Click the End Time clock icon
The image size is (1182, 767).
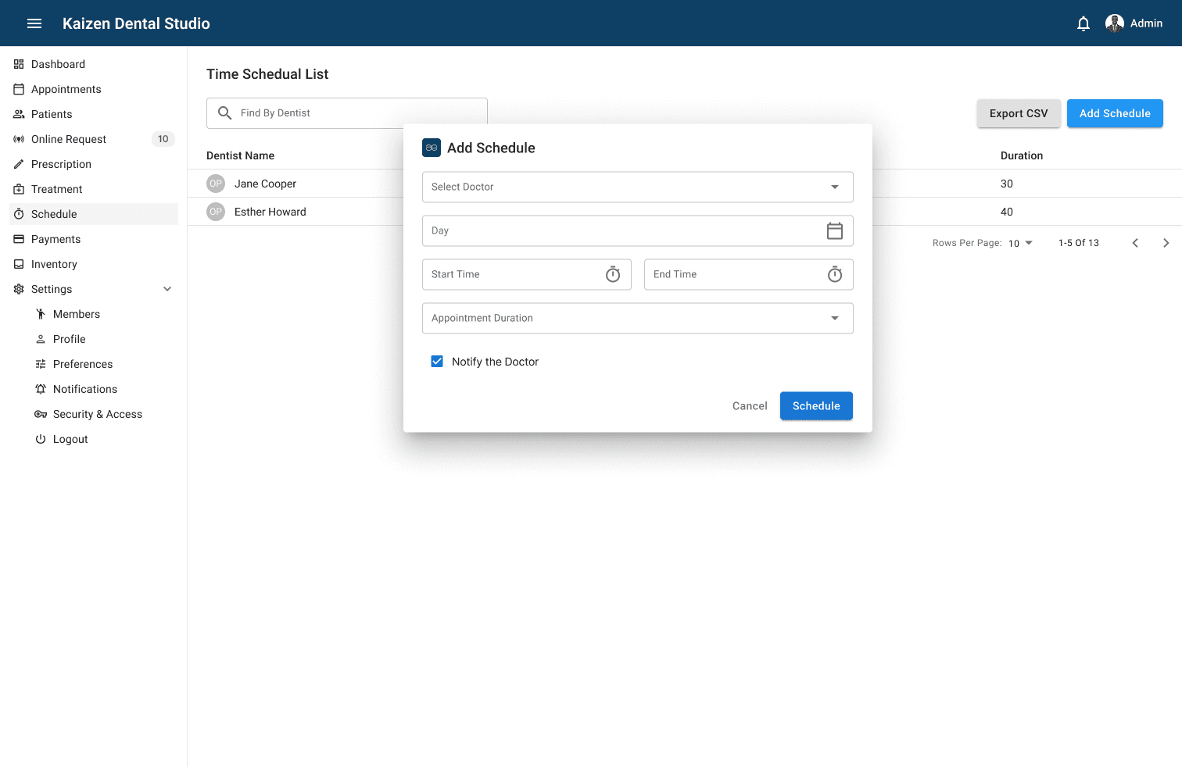pos(834,275)
